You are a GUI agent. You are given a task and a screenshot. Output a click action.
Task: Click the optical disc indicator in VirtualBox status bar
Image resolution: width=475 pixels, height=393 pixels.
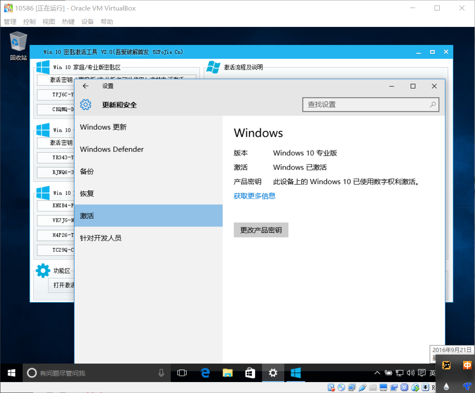341,387
